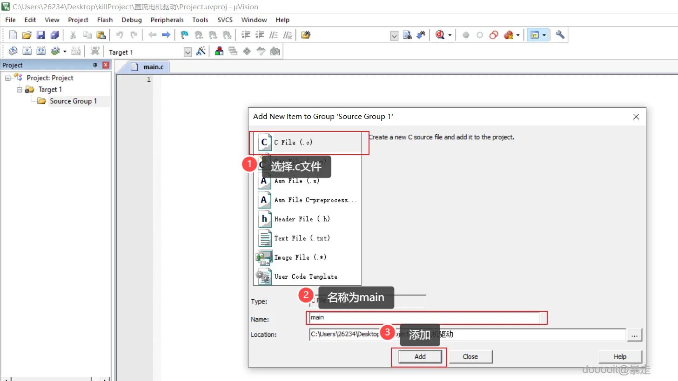The height and width of the screenshot is (381, 678).
Task: Open the Peripherals menu
Action: click(167, 20)
